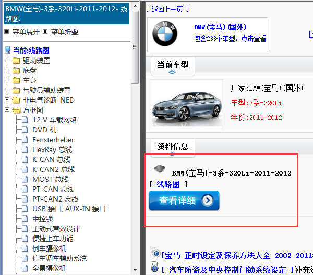This screenshot has height=275, width=313.
Task: Click the 厂家:BMW(宝马)(国外) text
Action: (x=267, y=88)
